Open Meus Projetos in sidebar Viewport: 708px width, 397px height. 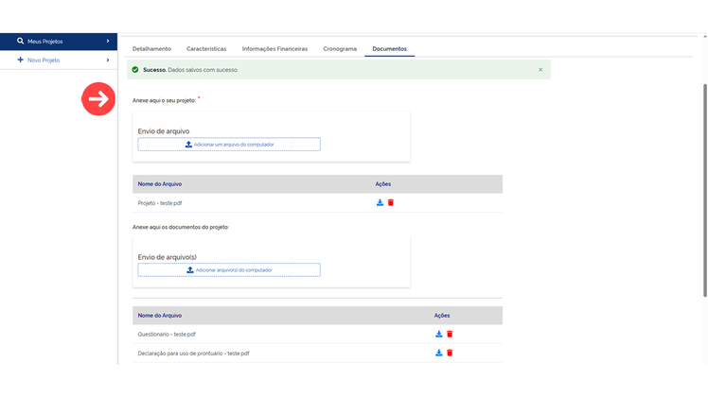coord(59,41)
